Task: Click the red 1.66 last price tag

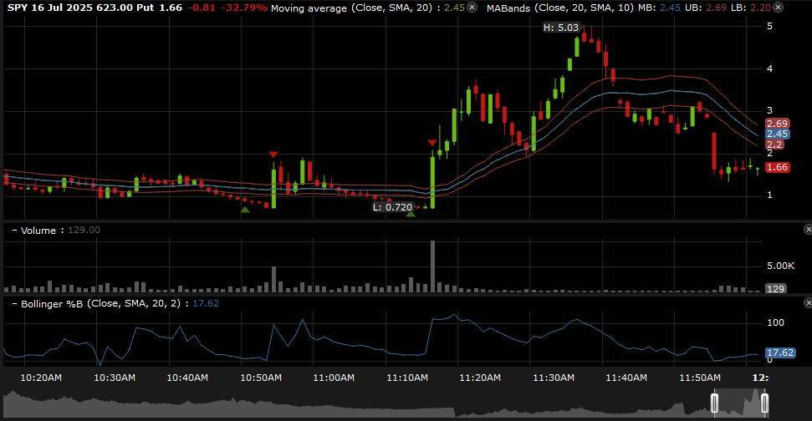Action: coord(778,167)
